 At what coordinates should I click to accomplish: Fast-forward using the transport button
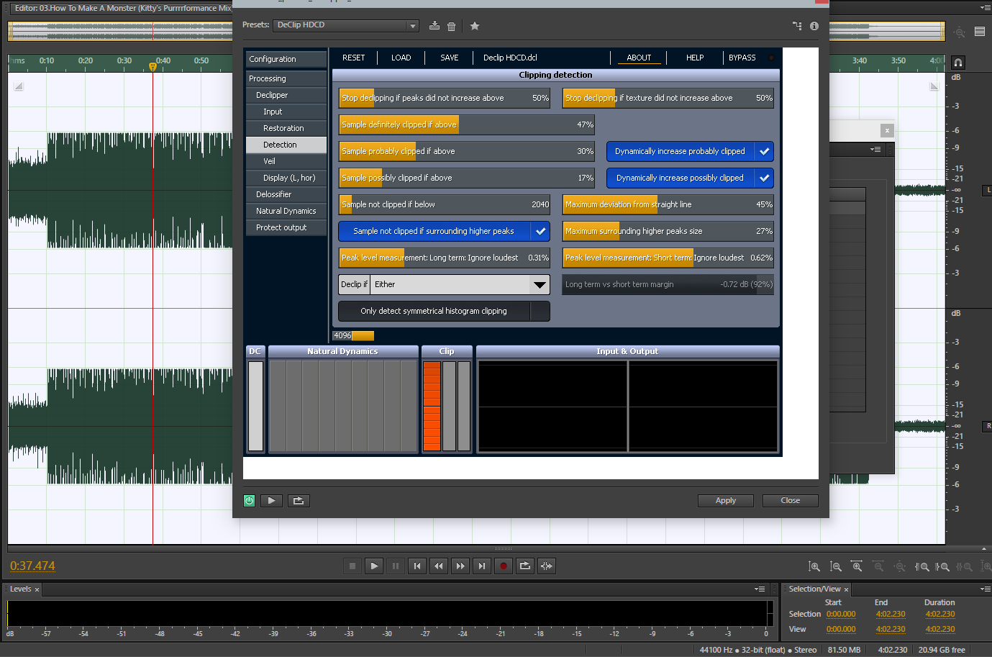point(460,566)
